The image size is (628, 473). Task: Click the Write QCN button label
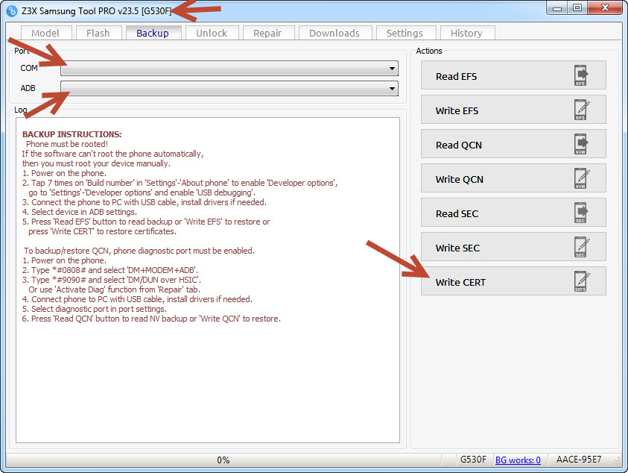pyautogui.click(x=460, y=179)
